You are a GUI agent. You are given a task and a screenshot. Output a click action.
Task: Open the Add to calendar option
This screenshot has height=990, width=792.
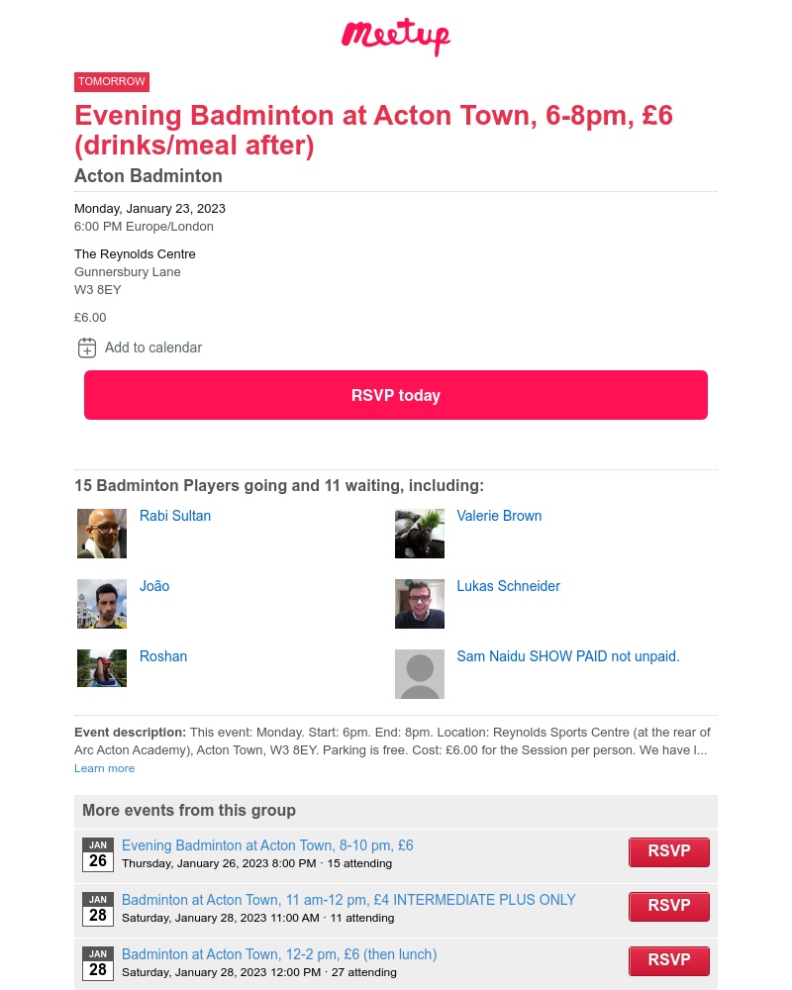153,347
